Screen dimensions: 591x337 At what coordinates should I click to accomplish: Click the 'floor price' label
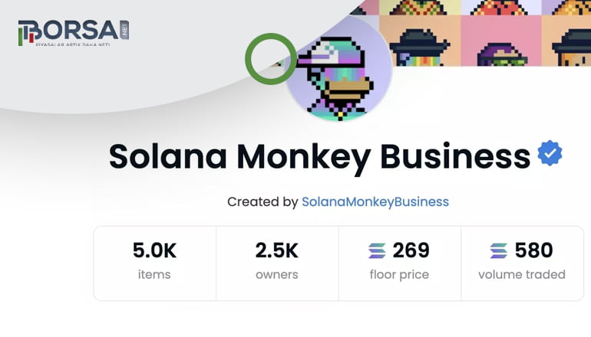point(399,275)
